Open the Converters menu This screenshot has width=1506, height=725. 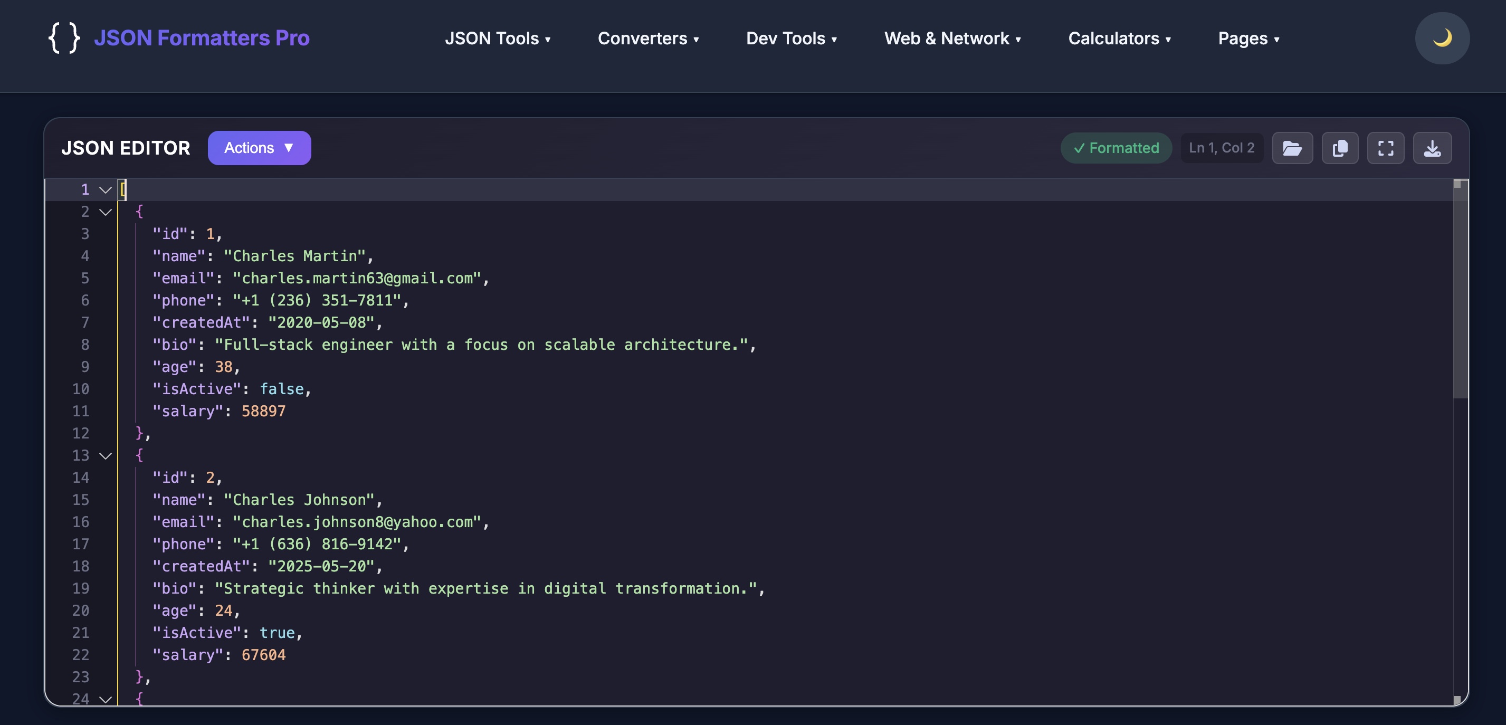(x=649, y=38)
